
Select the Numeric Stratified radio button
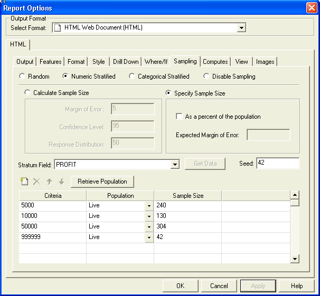[x=65, y=76]
